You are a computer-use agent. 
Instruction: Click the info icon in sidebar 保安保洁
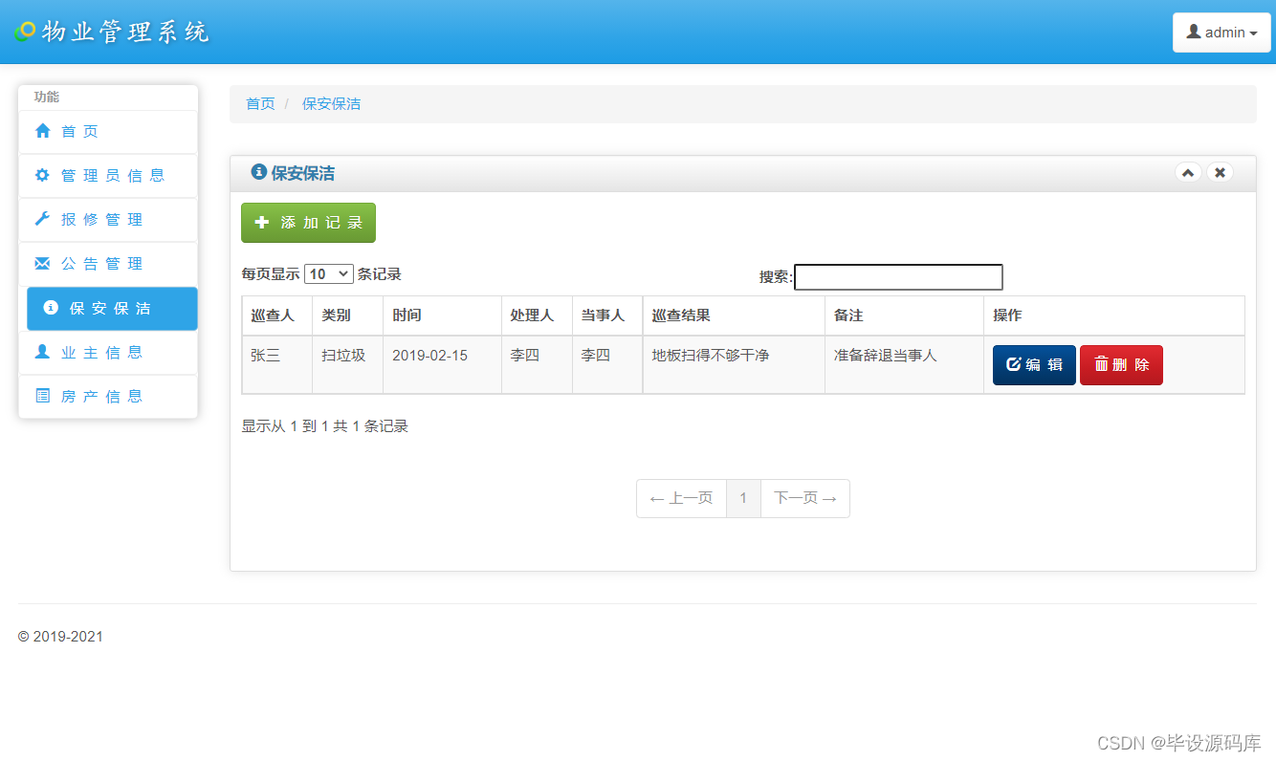(x=51, y=308)
